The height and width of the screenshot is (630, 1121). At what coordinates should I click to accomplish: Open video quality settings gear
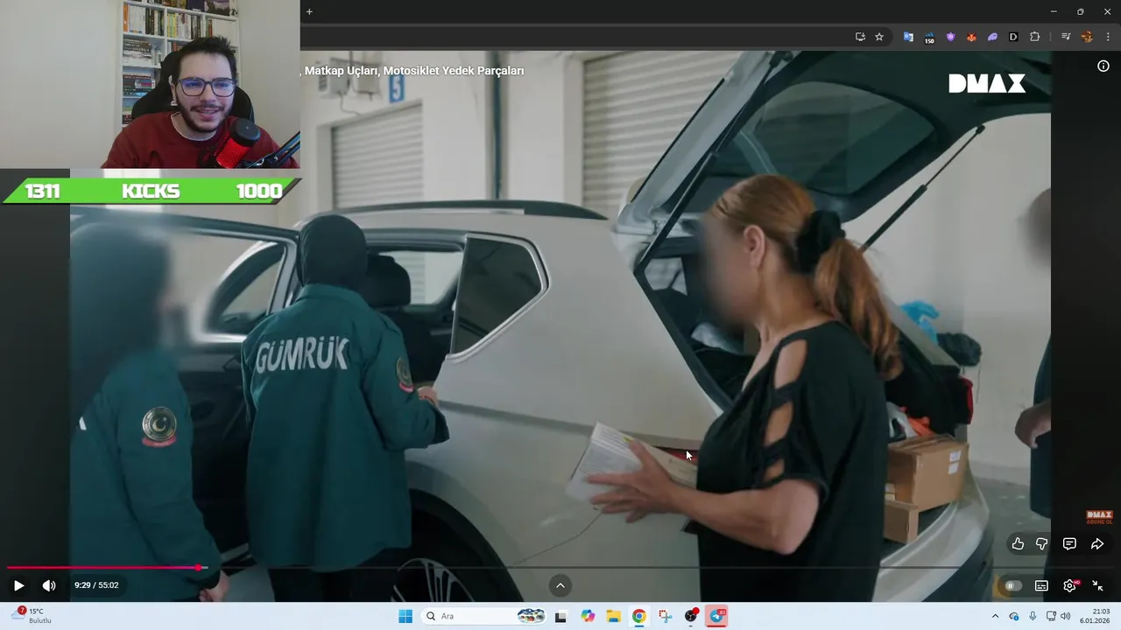pyautogui.click(x=1069, y=585)
